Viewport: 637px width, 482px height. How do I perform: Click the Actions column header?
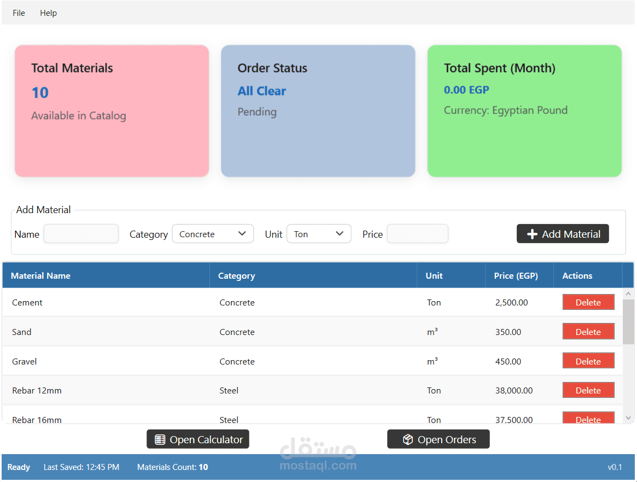tap(588, 276)
